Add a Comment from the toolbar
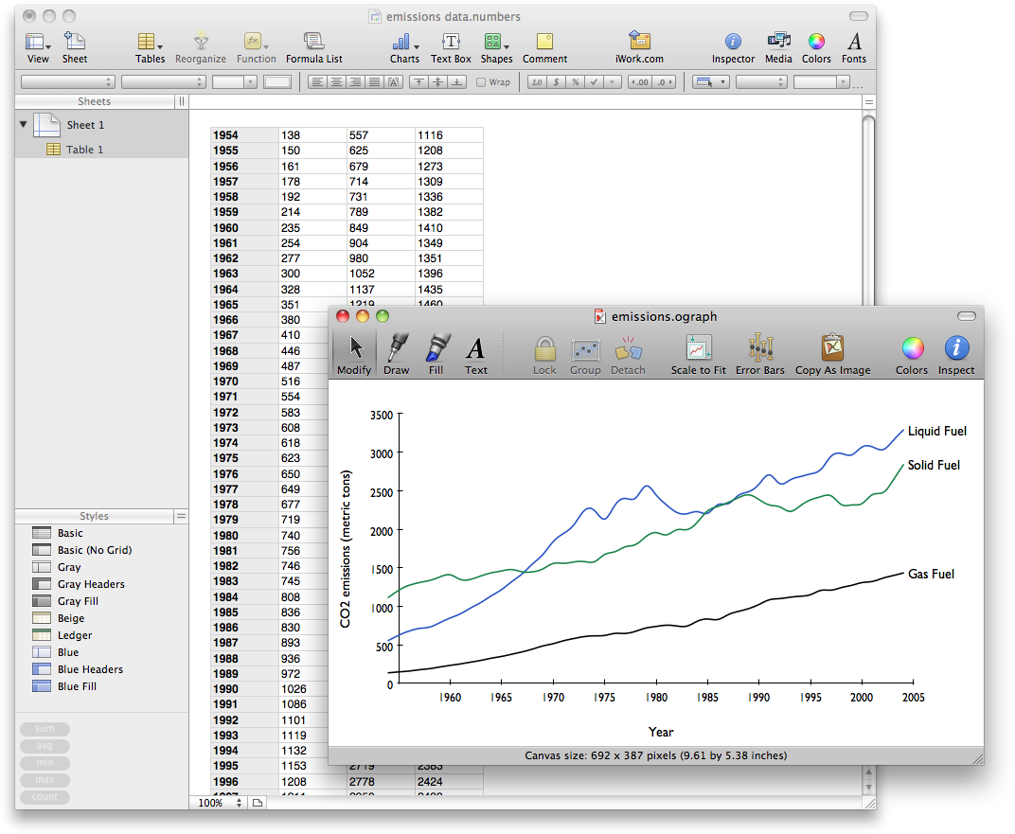 (544, 42)
